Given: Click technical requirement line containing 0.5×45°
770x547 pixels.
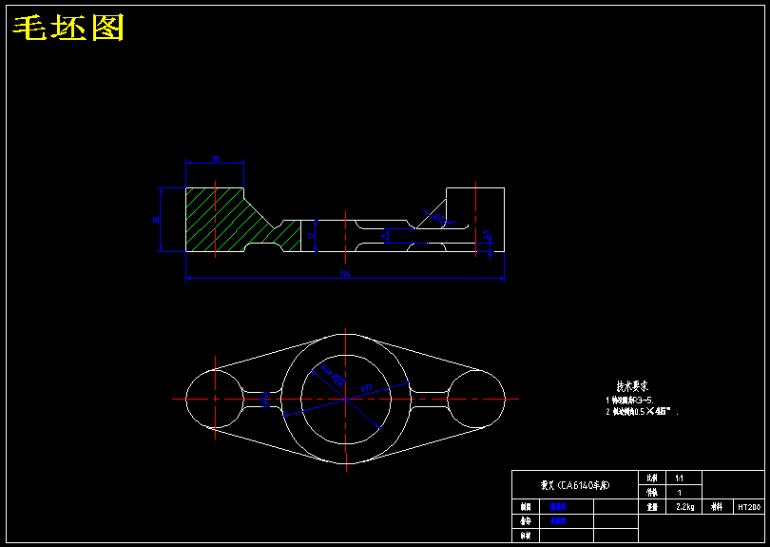Looking at the screenshot, I should point(643,412).
